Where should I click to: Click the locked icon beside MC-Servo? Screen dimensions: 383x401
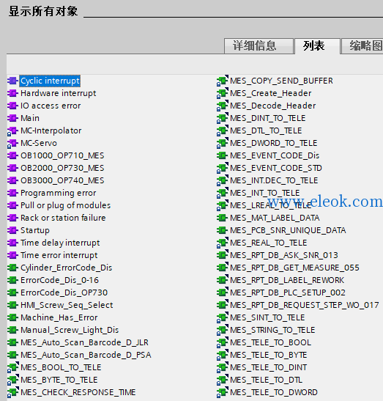tap(12, 144)
